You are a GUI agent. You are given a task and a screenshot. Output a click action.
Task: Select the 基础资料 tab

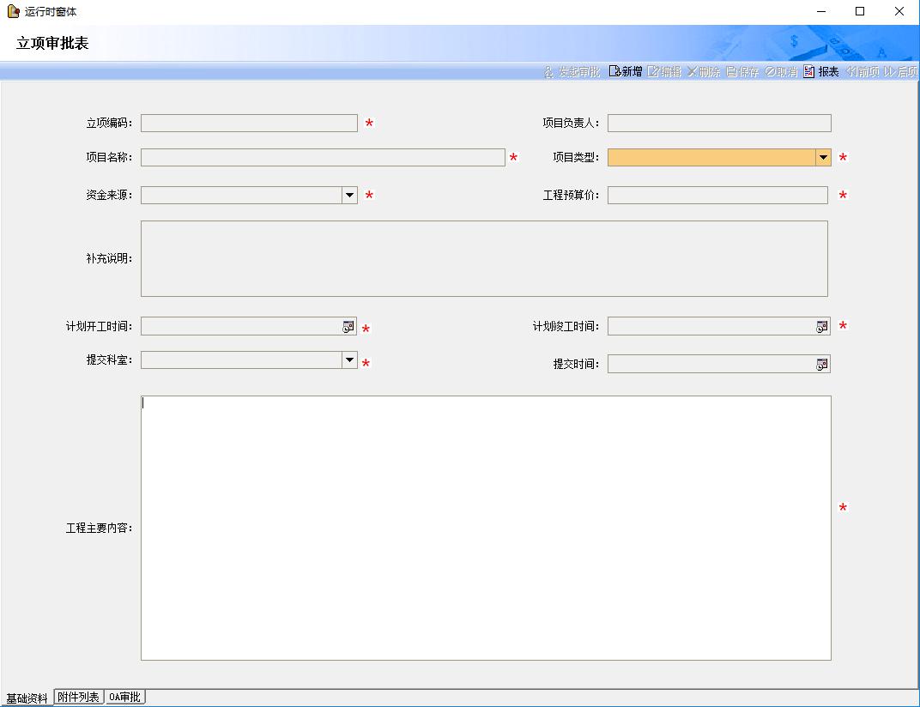click(27, 698)
